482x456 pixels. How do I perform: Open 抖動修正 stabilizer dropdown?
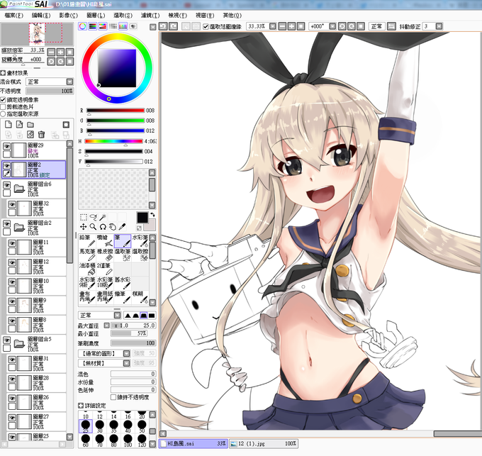click(439, 26)
